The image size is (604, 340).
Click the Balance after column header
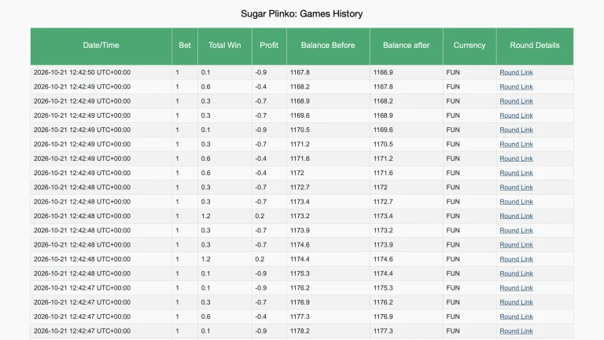point(406,46)
